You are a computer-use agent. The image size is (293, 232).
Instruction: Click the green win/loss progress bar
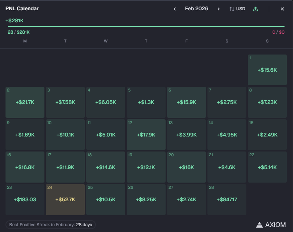[x=146, y=26]
